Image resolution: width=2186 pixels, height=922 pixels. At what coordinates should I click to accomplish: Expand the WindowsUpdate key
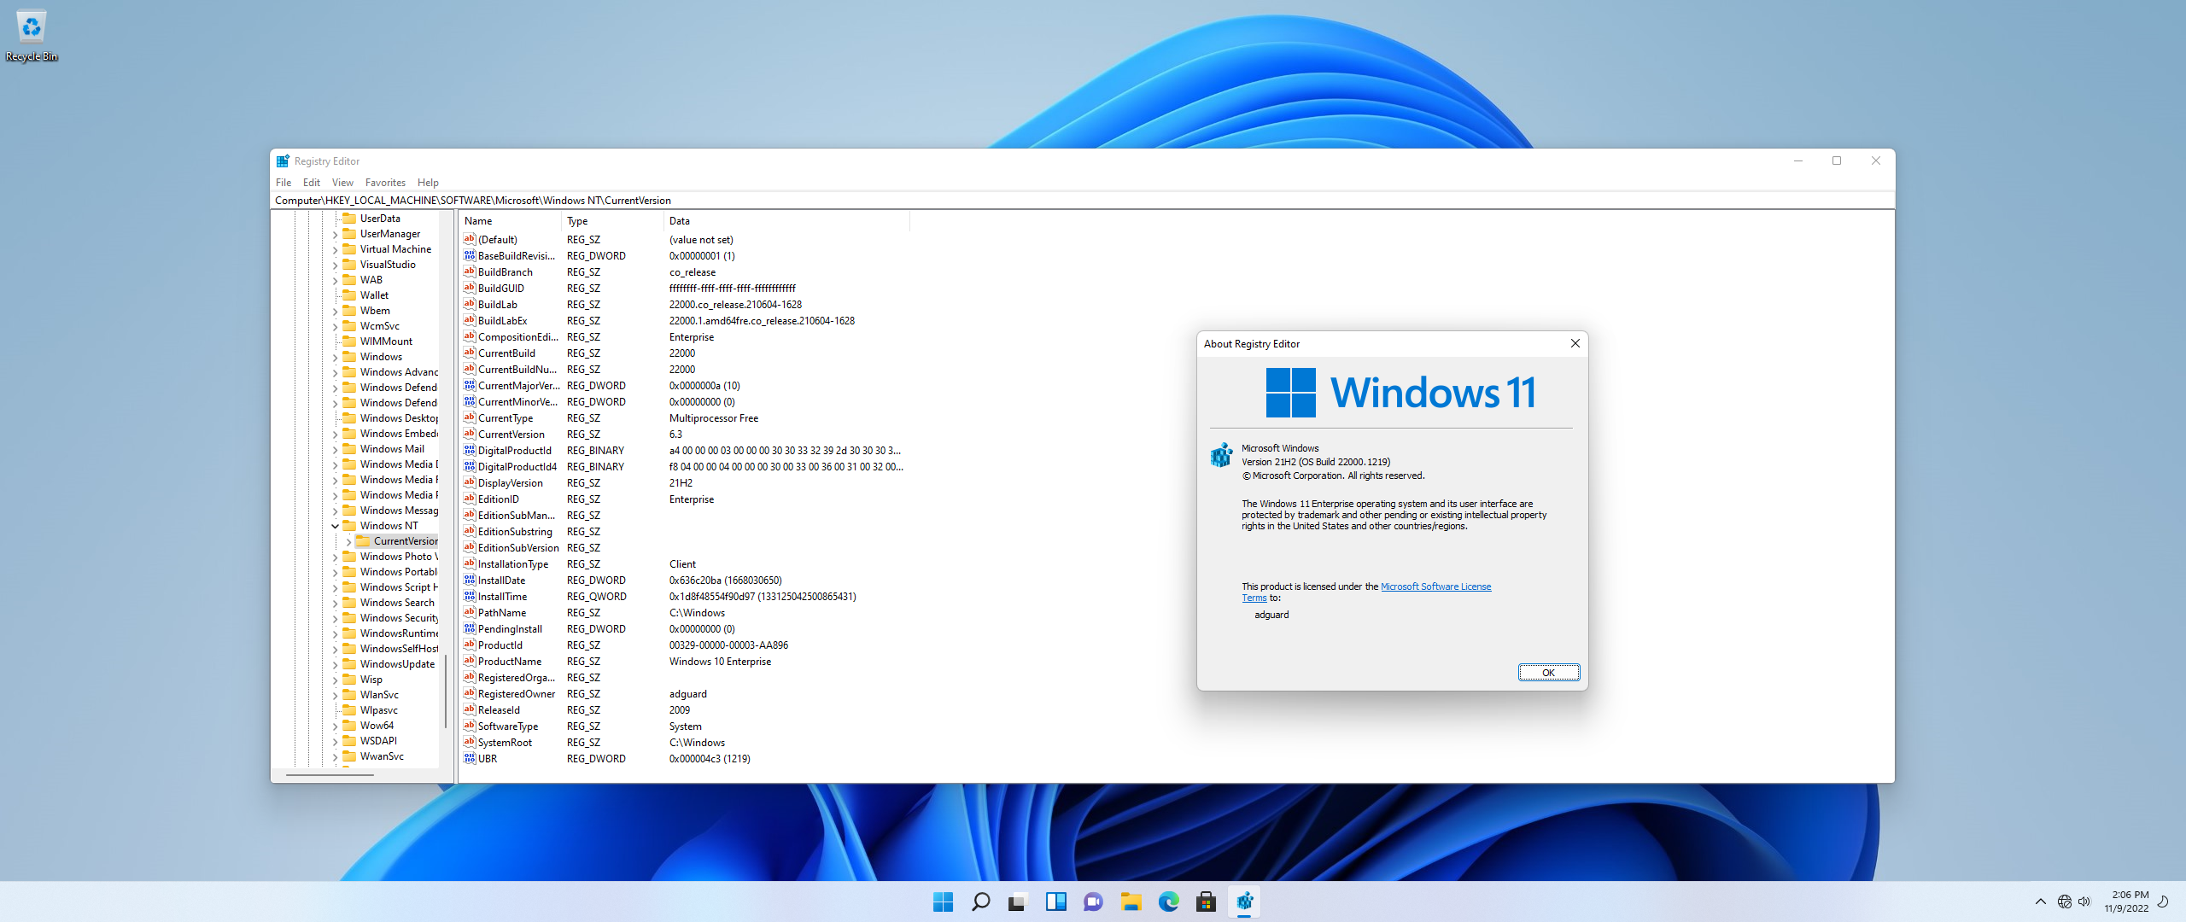[335, 664]
